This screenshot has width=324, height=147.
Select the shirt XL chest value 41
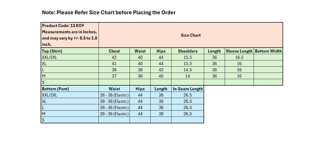[114, 63]
